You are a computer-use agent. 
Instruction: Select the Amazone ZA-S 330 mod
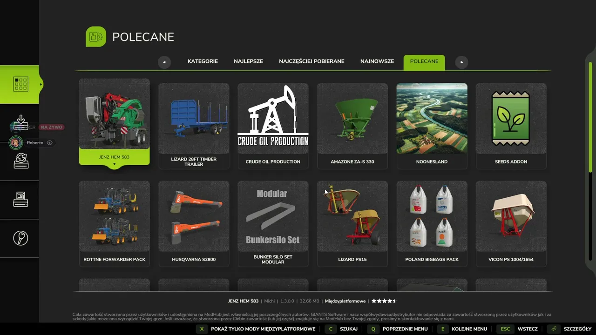point(352,126)
